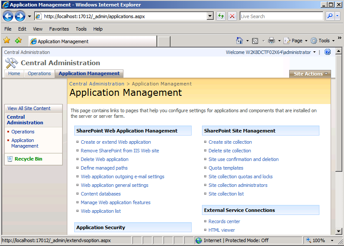Expand the feeds dropdown arrow
Screen dimensions: 344x246
tap(263, 41)
